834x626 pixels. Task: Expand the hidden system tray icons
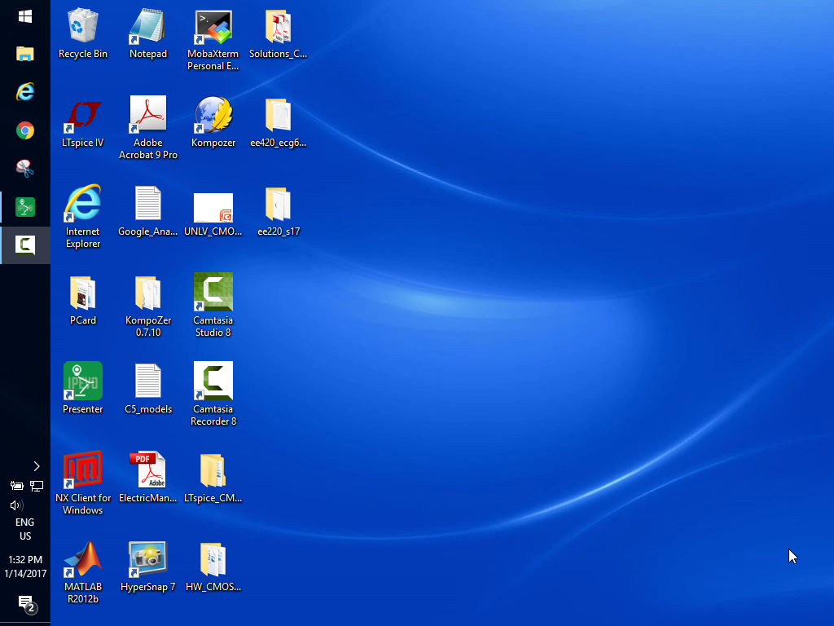point(37,466)
